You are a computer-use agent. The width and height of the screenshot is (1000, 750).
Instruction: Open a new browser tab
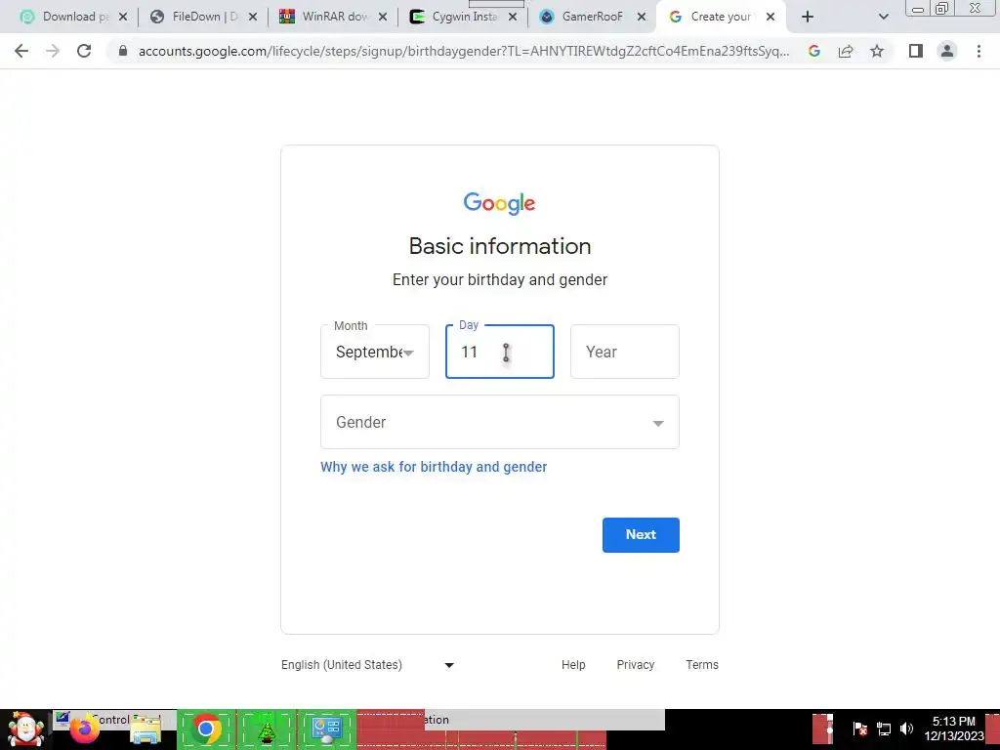[808, 17]
